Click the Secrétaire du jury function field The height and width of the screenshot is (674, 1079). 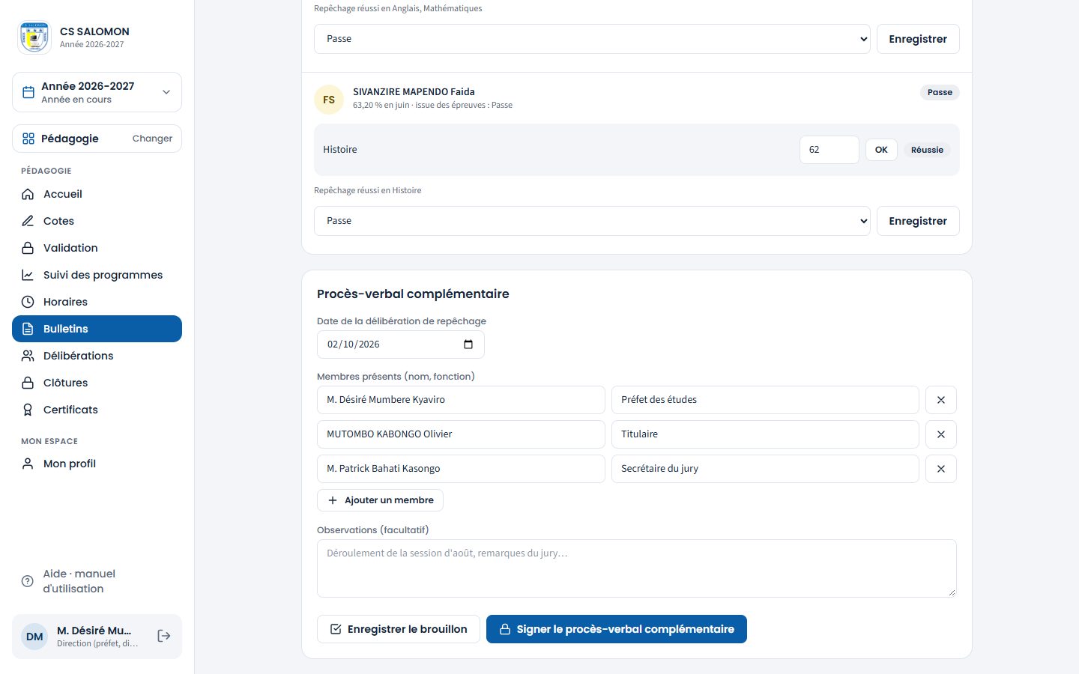click(x=765, y=469)
